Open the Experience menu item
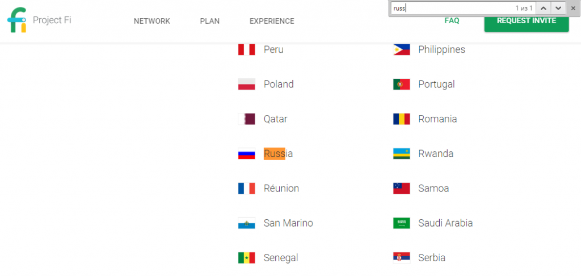Image resolution: width=581 pixels, height=276 pixels. point(272,22)
